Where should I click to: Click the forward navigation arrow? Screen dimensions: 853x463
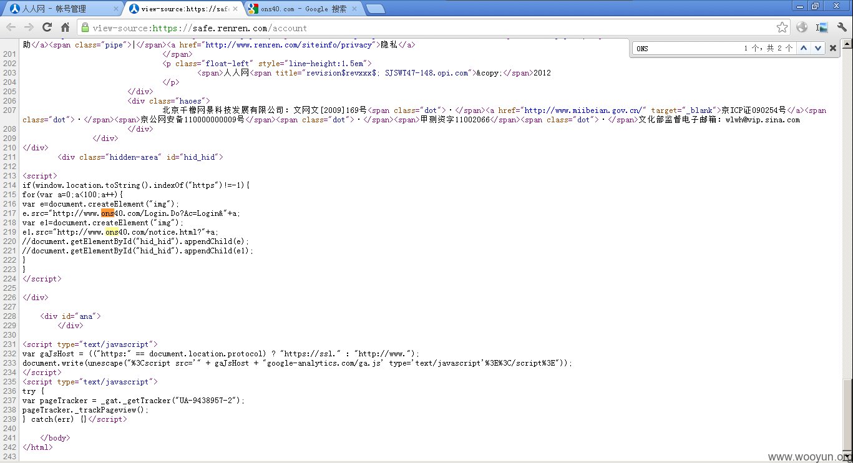pyautogui.click(x=29, y=27)
